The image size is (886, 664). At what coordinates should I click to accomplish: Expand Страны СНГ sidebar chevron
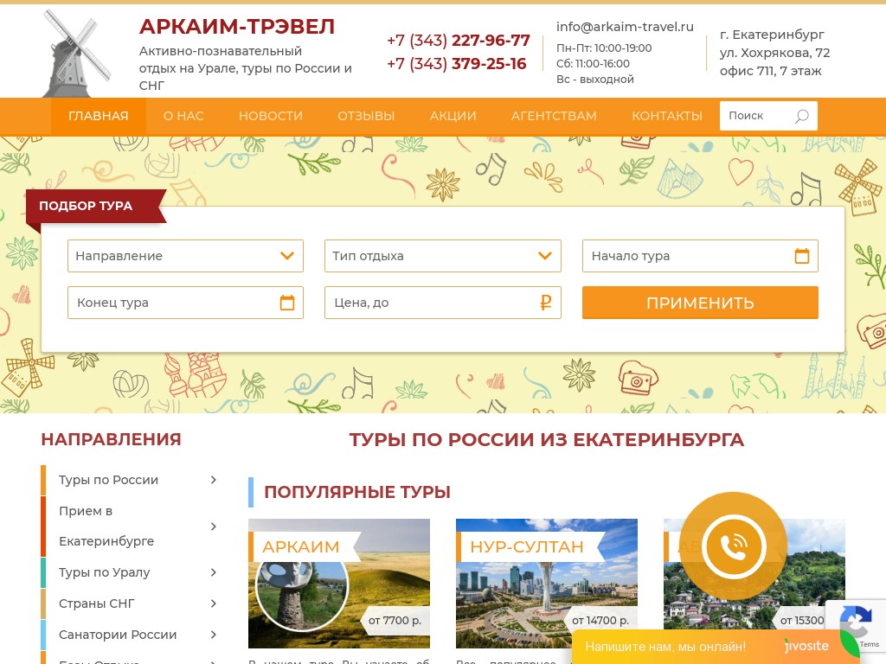[214, 603]
